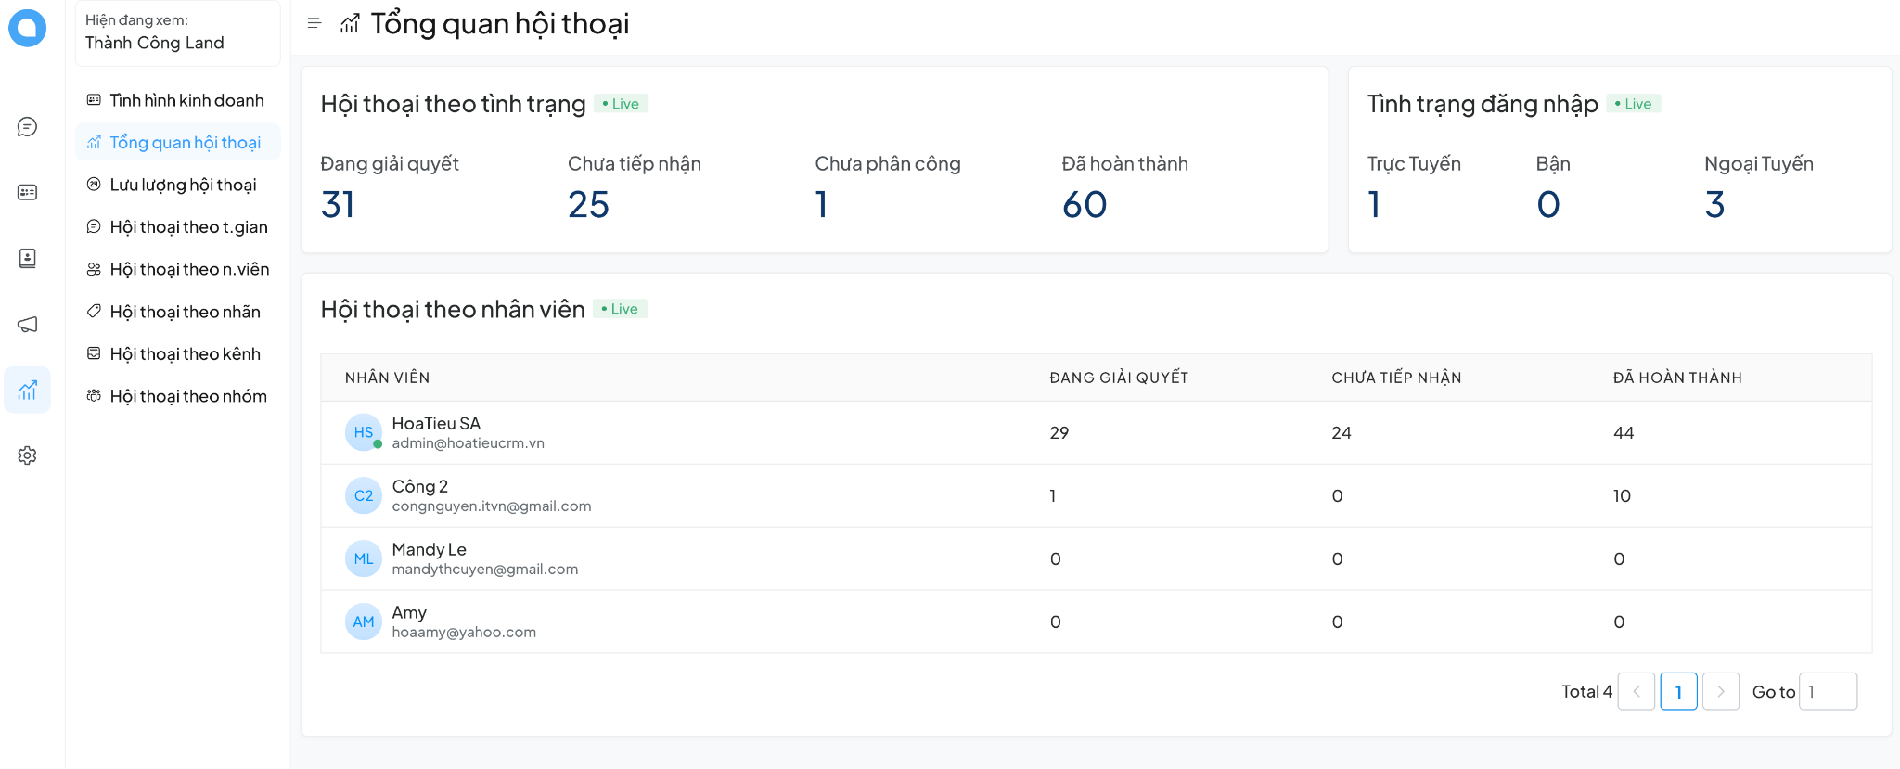Image resolution: width=1900 pixels, height=769 pixels.
Task: Open Hội thoại theo kênh report
Action: 185,354
